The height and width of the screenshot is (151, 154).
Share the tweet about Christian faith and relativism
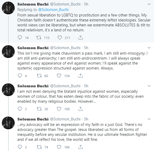80,37
